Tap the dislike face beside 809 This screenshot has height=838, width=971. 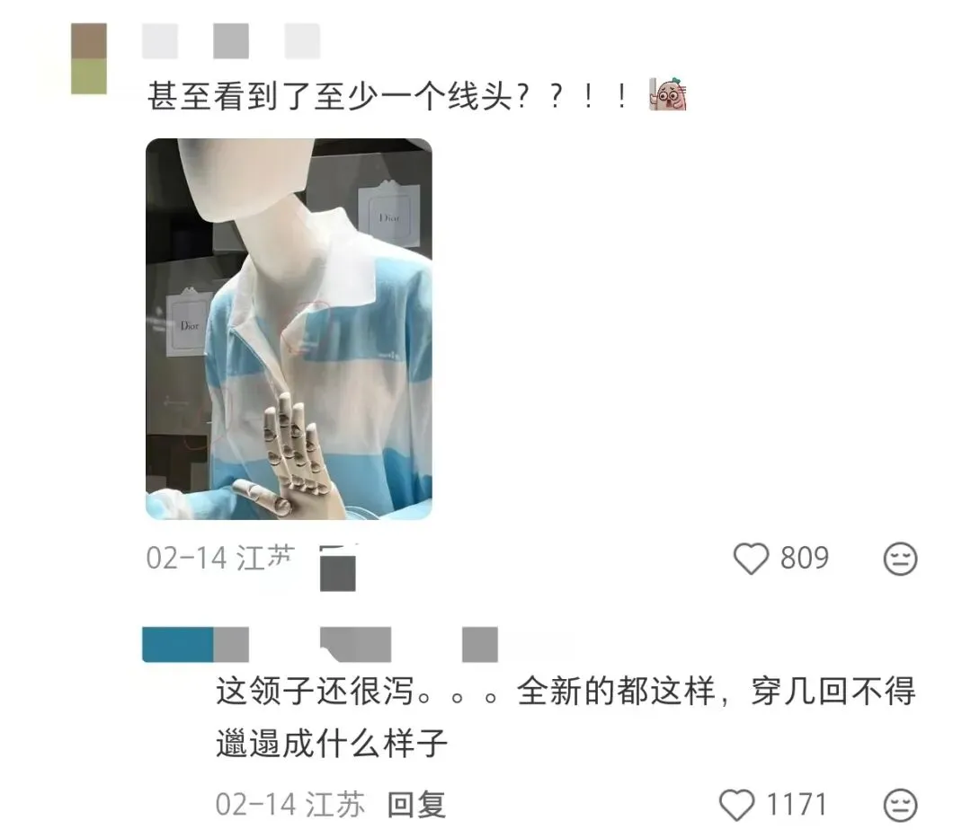tap(900, 559)
